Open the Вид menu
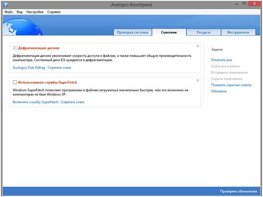This screenshot has width=263, height=197. tap(20, 12)
